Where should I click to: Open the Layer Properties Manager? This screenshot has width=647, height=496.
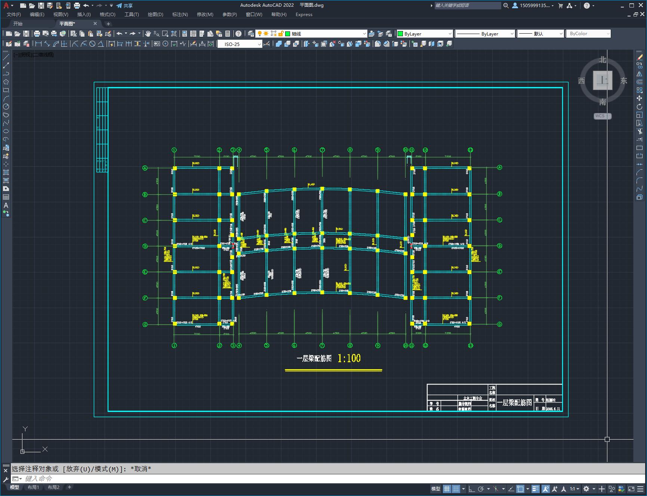(251, 34)
